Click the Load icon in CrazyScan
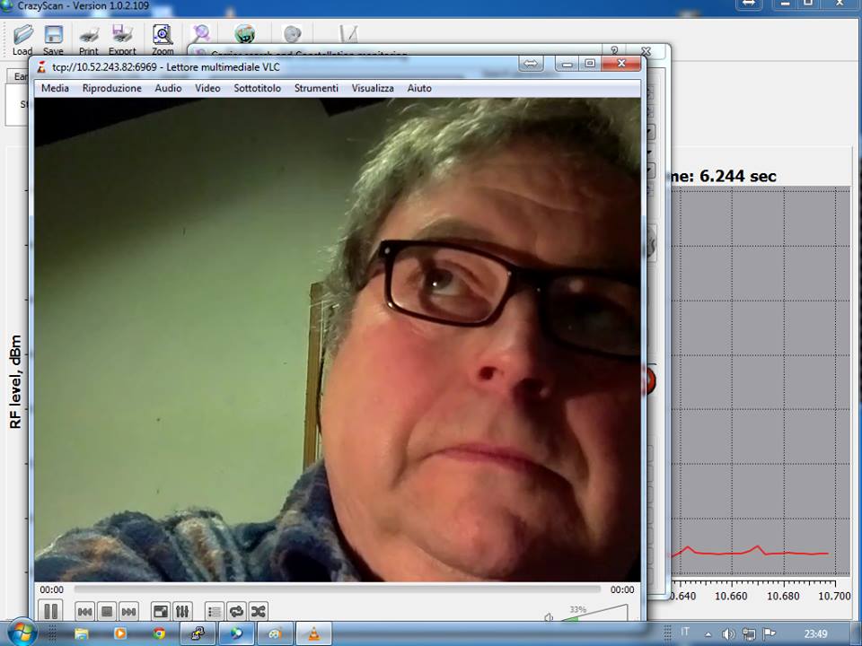The width and height of the screenshot is (862, 646). point(22,37)
